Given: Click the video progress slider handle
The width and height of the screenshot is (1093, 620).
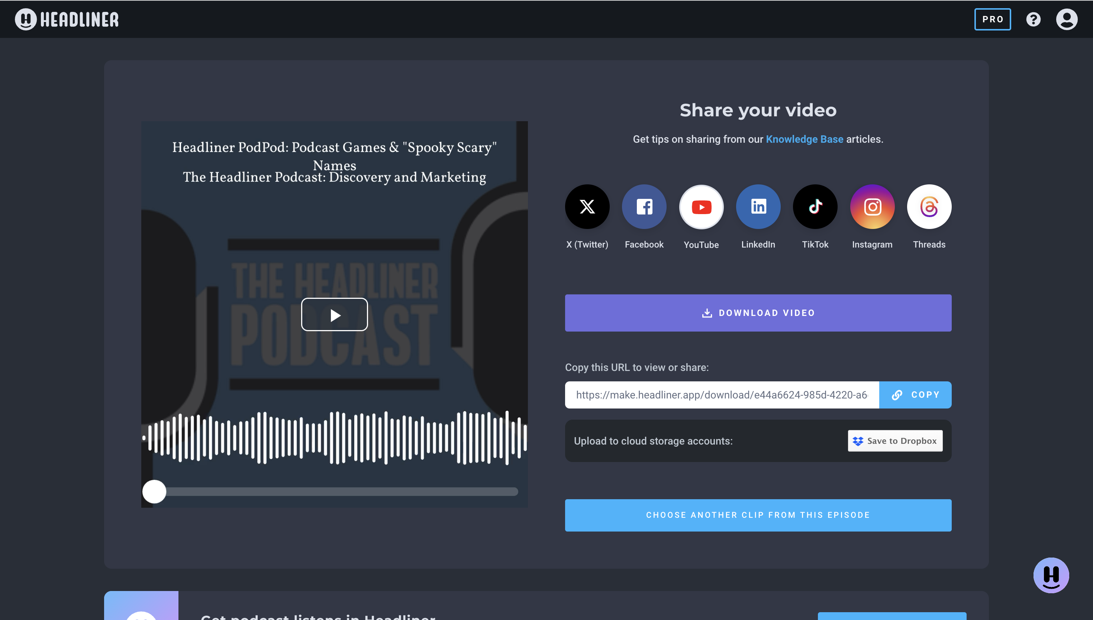Looking at the screenshot, I should point(154,492).
